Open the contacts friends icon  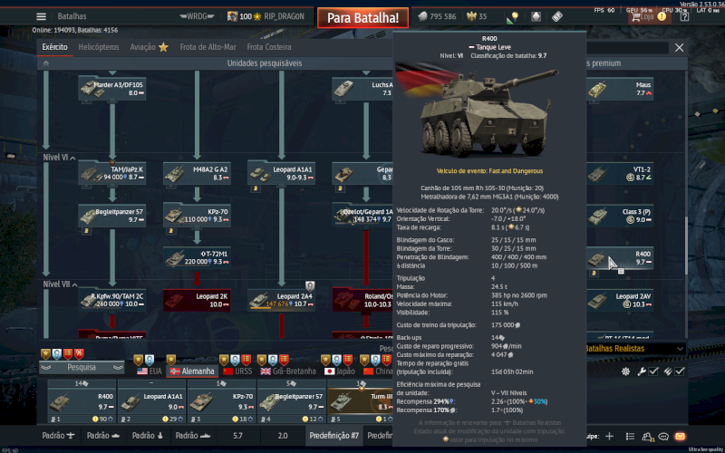(647, 436)
